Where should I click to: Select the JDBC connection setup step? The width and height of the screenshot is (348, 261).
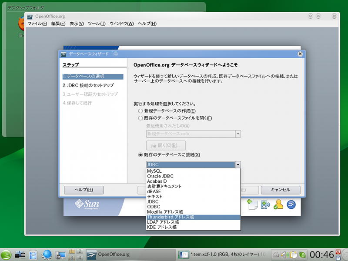[x=88, y=85]
